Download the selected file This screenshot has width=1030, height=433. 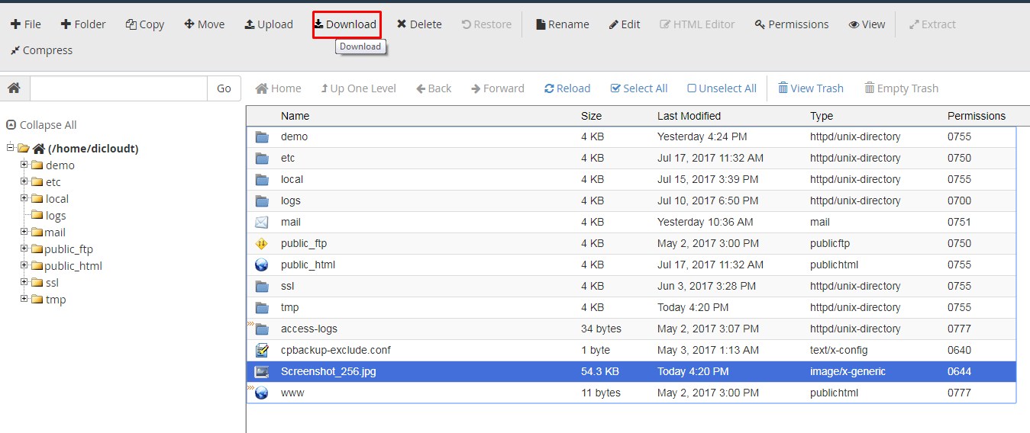pyautogui.click(x=346, y=24)
